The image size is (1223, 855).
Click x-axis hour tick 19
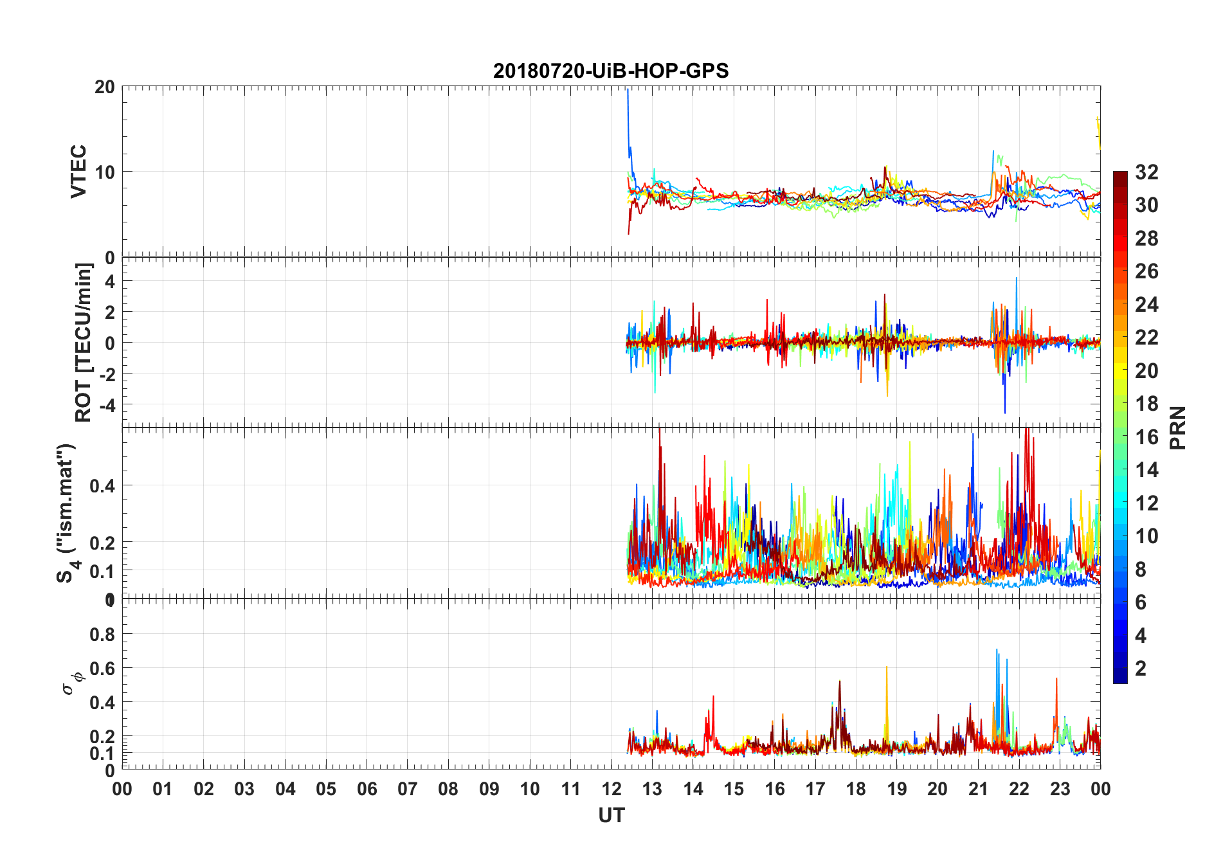click(897, 789)
